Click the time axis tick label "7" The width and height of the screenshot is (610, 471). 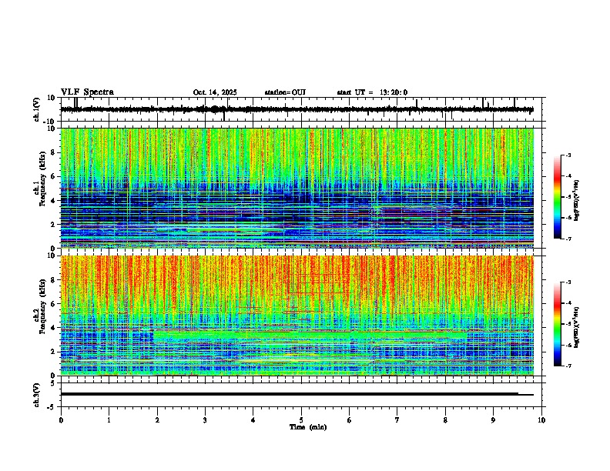[x=397, y=420]
